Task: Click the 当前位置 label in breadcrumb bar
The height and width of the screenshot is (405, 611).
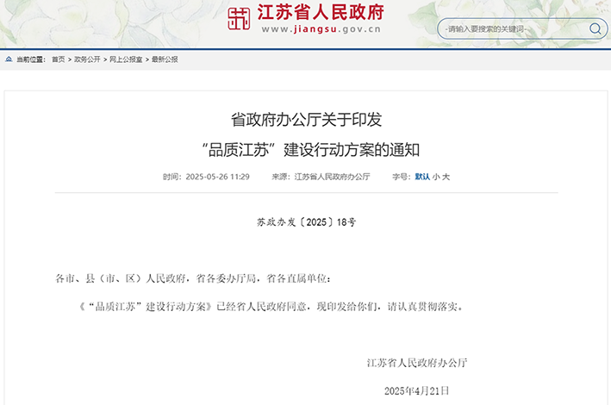Action: point(31,59)
